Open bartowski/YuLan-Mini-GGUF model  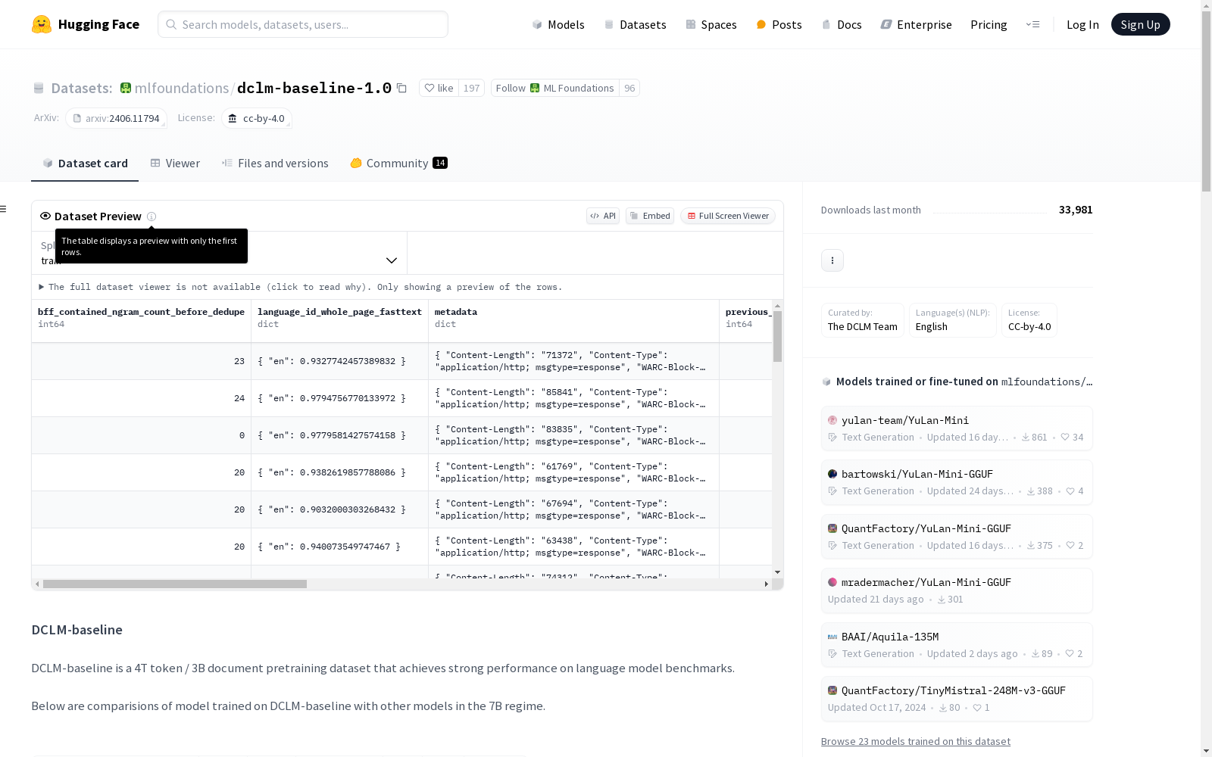pos(957,482)
